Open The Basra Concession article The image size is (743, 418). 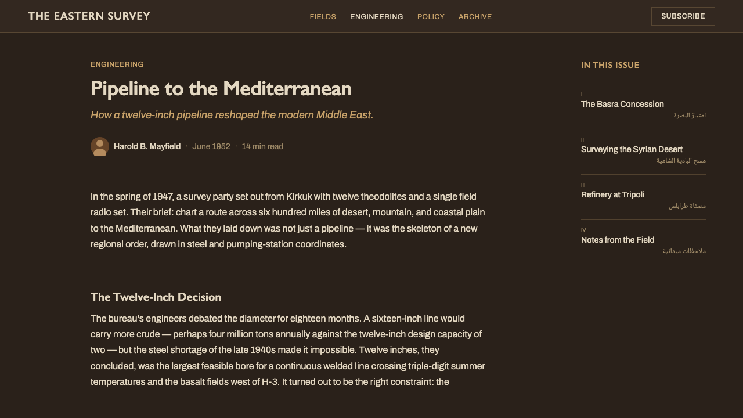[622, 104]
